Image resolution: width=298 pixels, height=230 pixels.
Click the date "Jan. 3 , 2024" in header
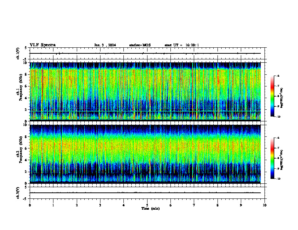pos(105,45)
